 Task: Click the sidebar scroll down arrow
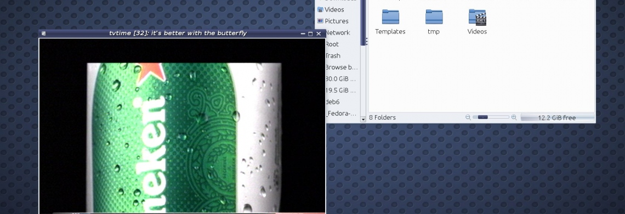[x=363, y=119]
